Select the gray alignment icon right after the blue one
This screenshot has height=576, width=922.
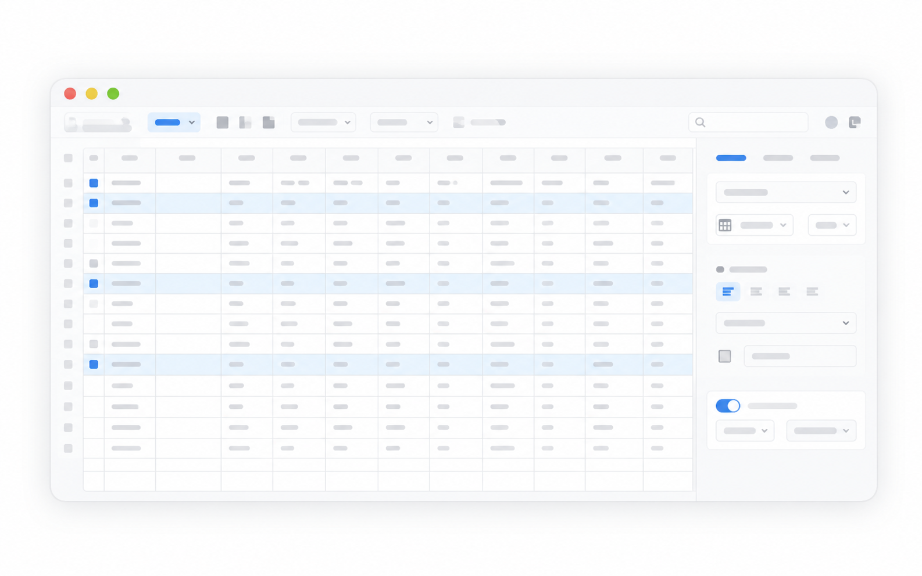(756, 291)
